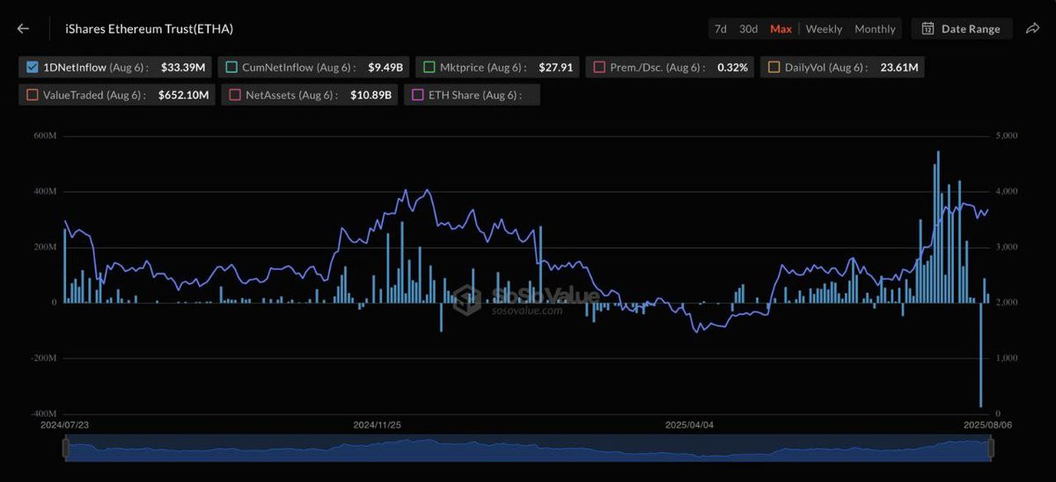Enable the DailyVol checkbox
This screenshot has width=1056, height=482.
[774, 67]
